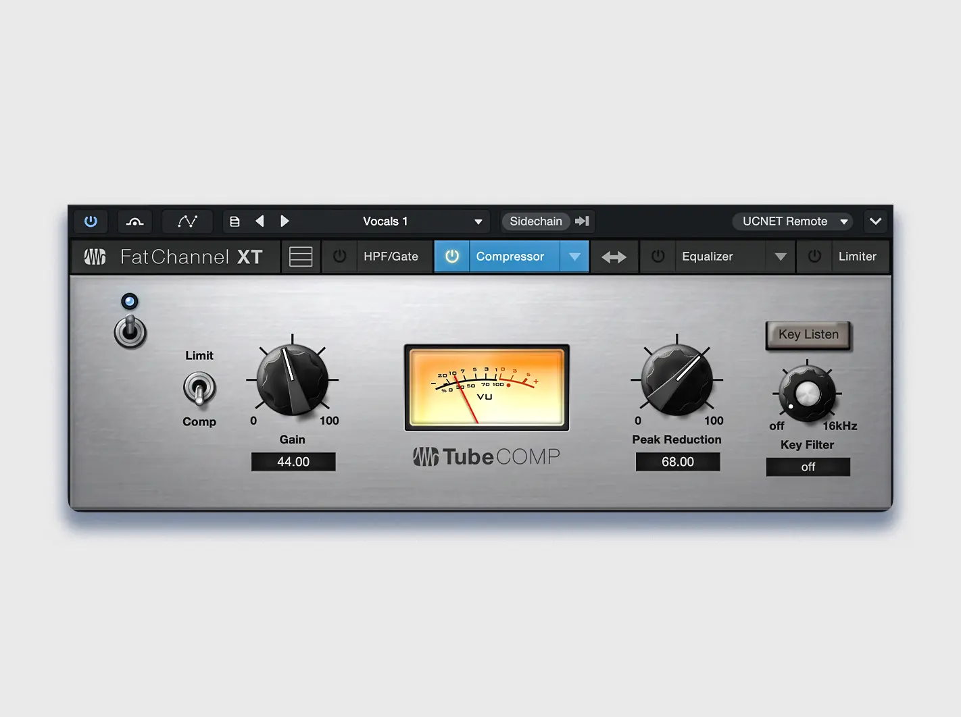Toggle the Compressor power button
Viewport: 961px width, 717px height.
[452, 257]
